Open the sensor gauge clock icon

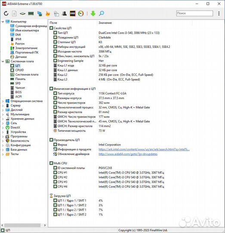coord(81,13)
